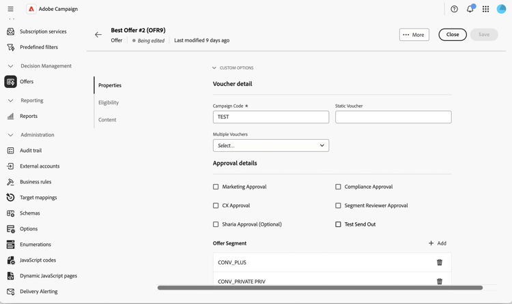Open Audit trail in the sidebar
This screenshot has height=304, width=512.
(x=31, y=151)
